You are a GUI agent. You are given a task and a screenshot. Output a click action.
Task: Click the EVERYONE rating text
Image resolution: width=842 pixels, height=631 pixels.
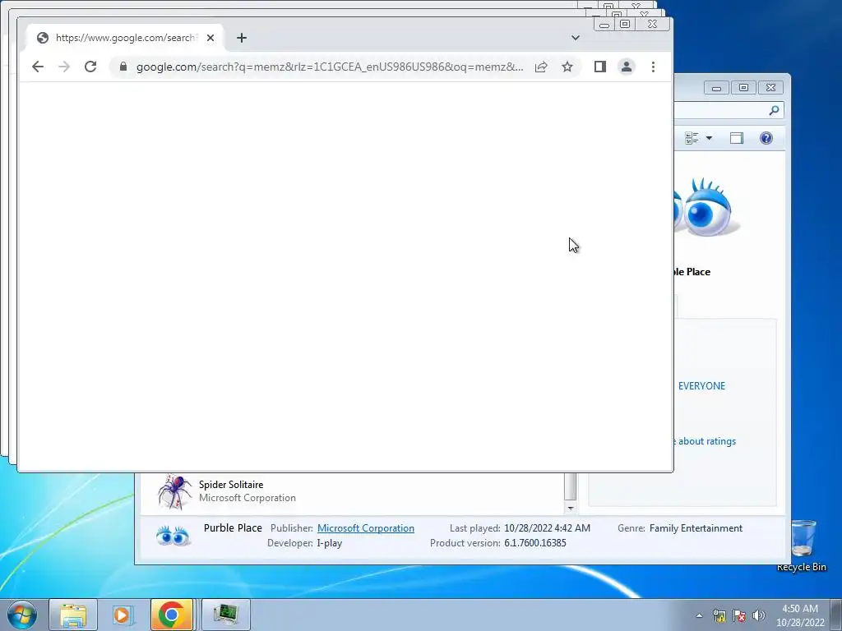[701, 386]
